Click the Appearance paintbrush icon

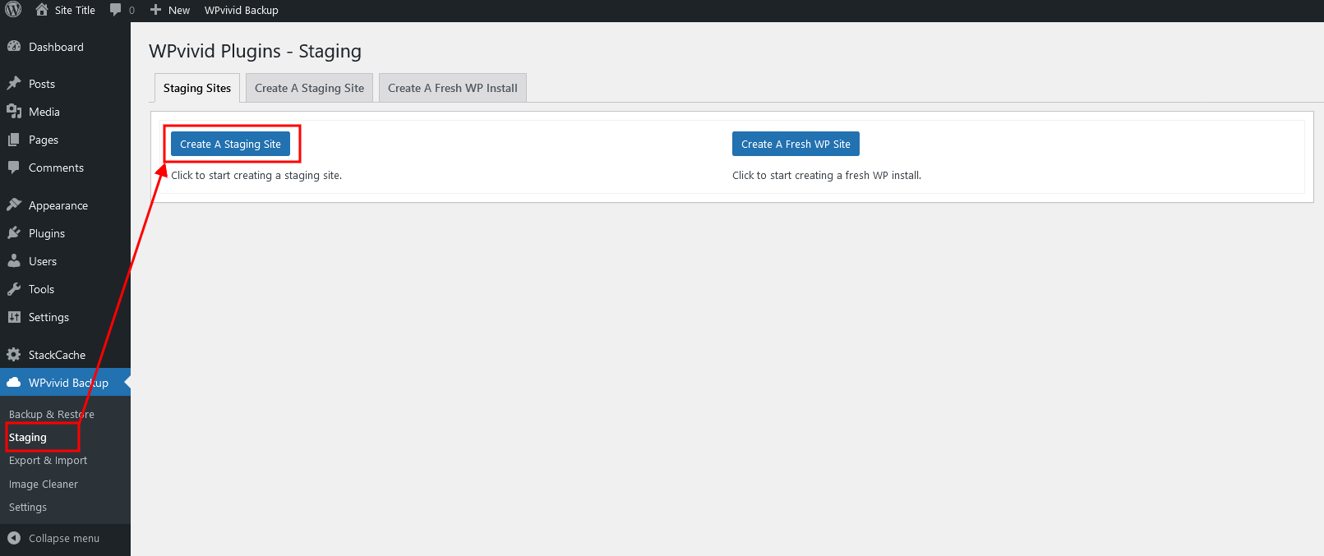tap(14, 205)
